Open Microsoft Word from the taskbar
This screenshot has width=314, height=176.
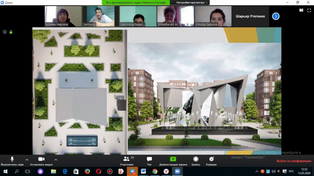[x=144, y=171]
